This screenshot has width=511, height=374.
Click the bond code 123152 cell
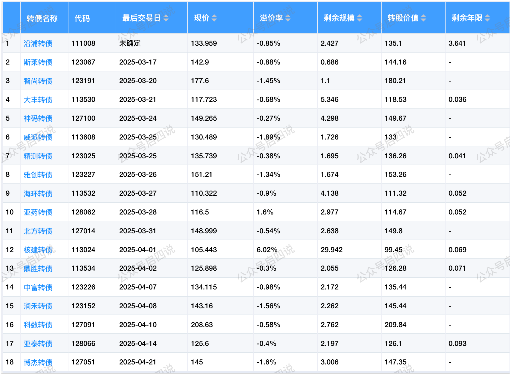tap(83, 306)
